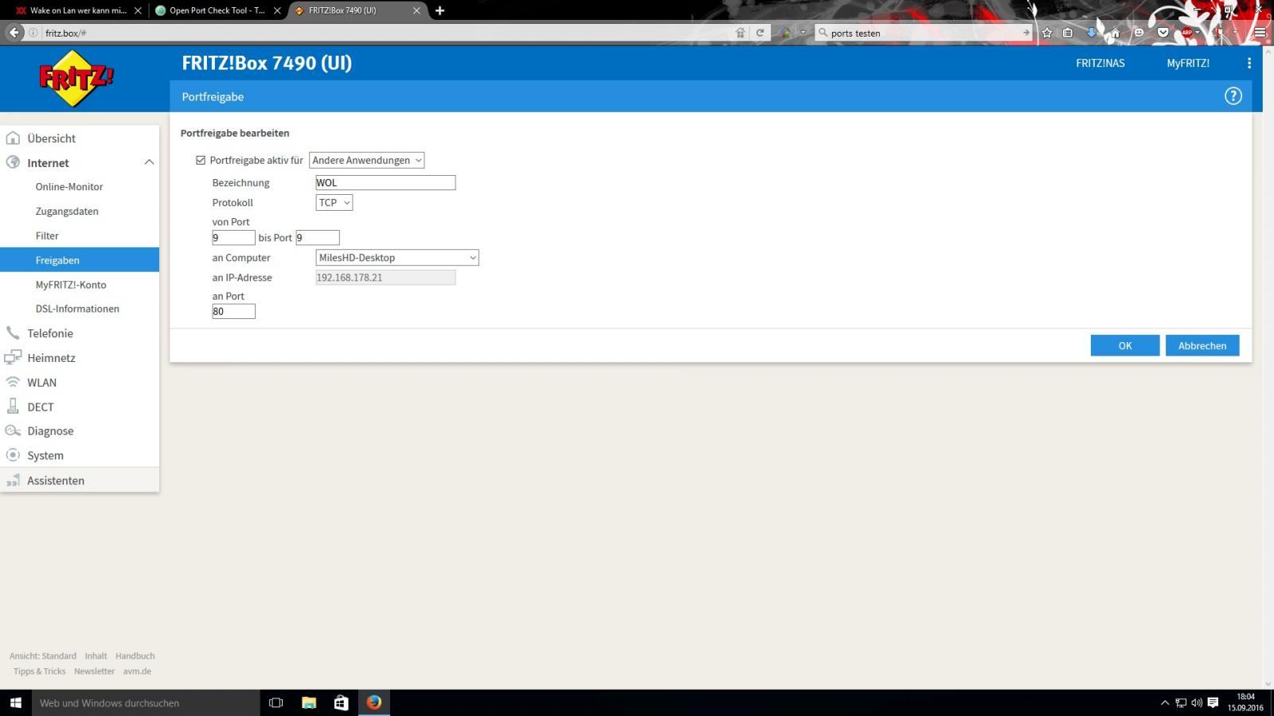Screen dimensions: 1274x716
Task: Open the Action Center notification icon
Action: [1213, 702]
